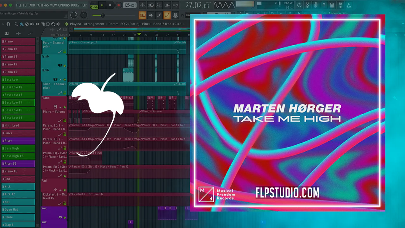The image size is (405, 228).
Task: Click the 125 tempo display
Action: 130,5
